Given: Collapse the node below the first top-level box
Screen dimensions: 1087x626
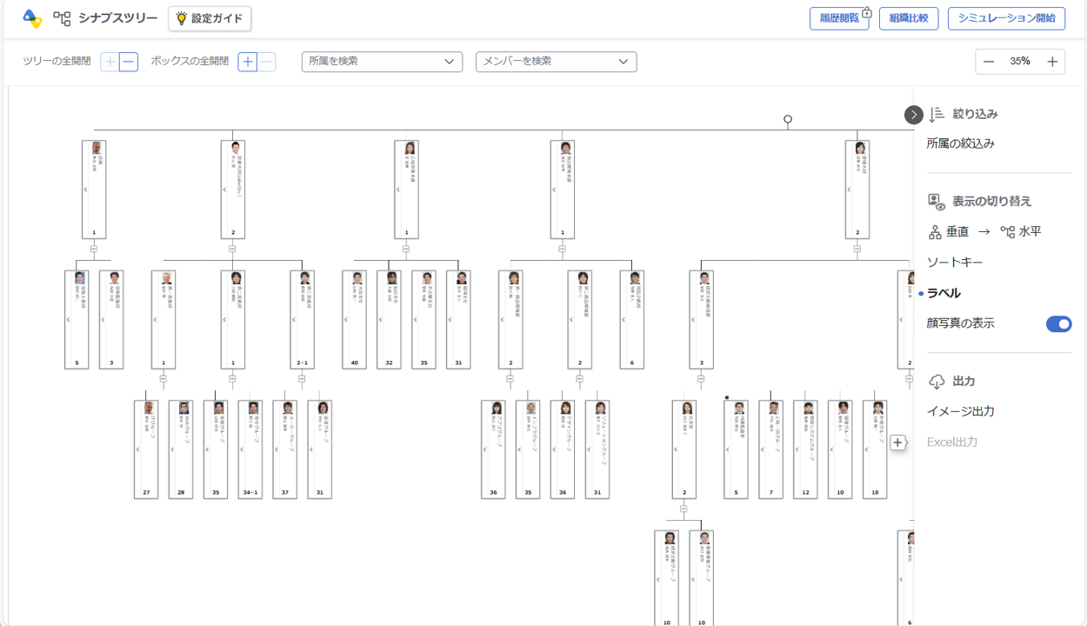Looking at the screenshot, I should [94, 249].
